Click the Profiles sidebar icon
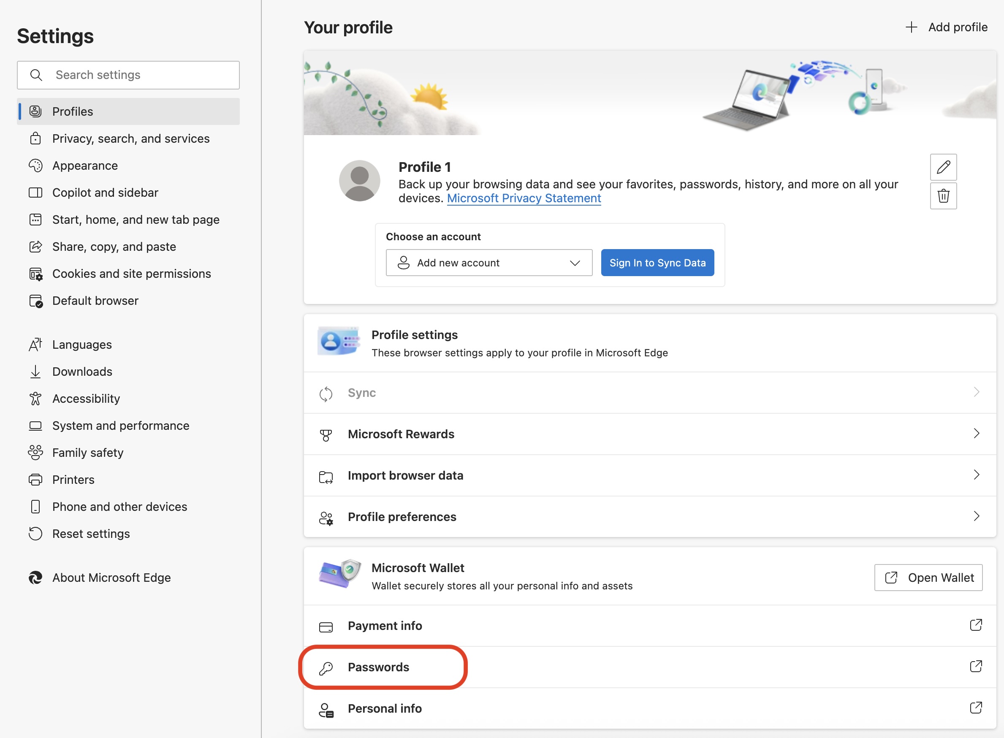Screen dimensions: 1004x738 tap(35, 111)
